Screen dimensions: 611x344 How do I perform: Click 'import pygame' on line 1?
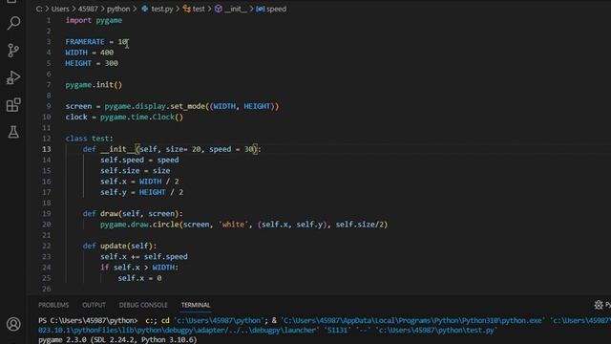coord(94,20)
